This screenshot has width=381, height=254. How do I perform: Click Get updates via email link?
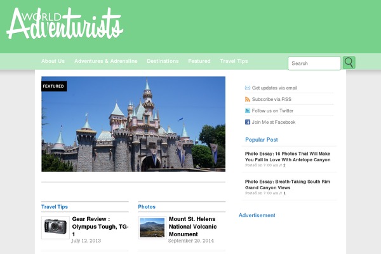[x=274, y=88]
